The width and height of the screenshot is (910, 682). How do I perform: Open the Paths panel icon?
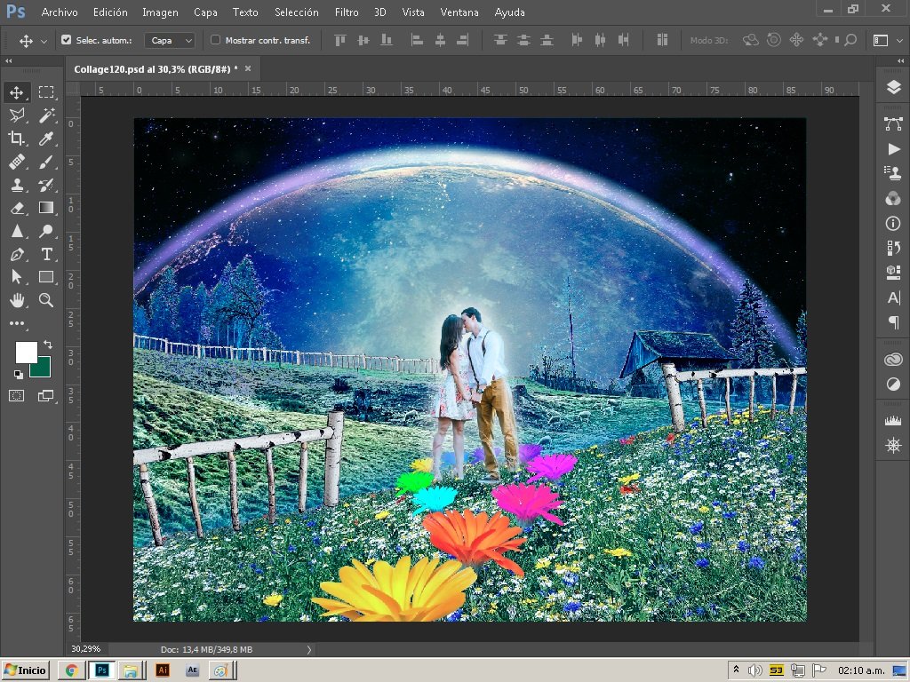pyautogui.click(x=893, y=123)
